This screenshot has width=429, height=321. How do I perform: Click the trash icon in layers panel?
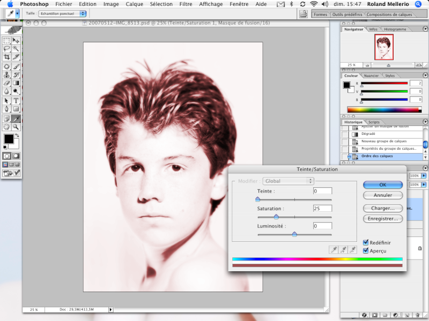pos(418,315)
